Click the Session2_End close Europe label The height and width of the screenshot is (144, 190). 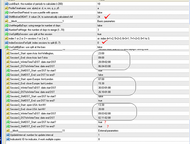click(x=31, y=83)
